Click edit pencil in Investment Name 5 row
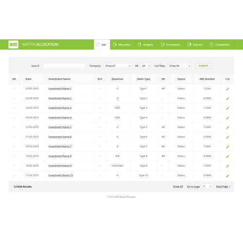 [x=227, y=127]
